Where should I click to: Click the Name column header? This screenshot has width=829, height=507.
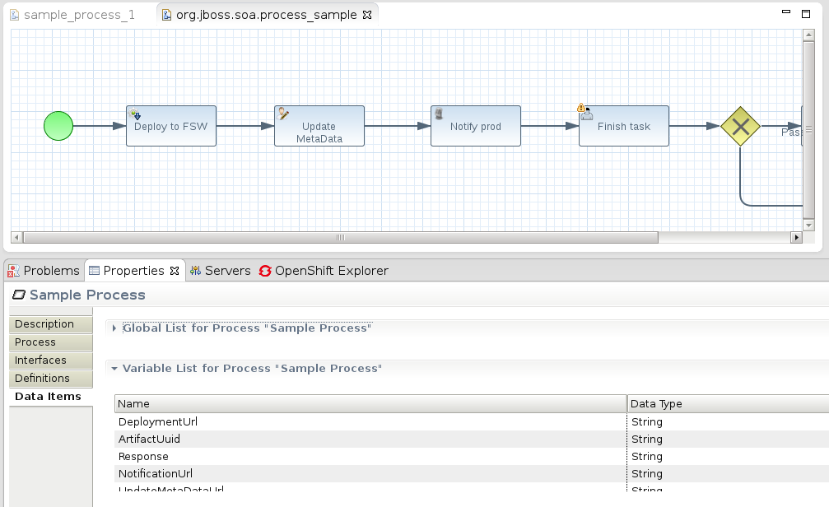tap(370, 404)
